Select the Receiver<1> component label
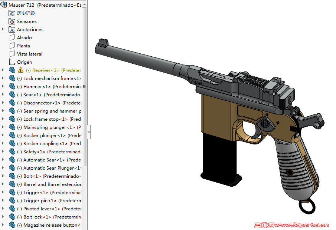The image size is (336, 230). [x=53, y=70]
